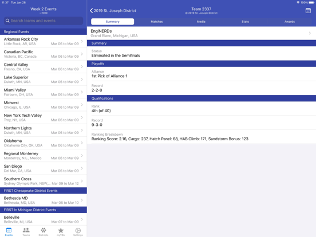Expand Canadian Pacific chevron
Image resolution: width=316 pixels, height=237 pixels.
click(x=82, y=54)
